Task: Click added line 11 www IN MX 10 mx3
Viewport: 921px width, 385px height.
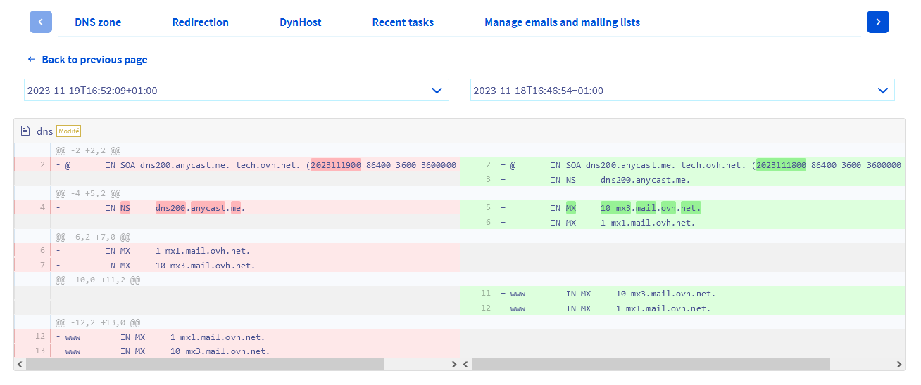Action: click(682, 294)
